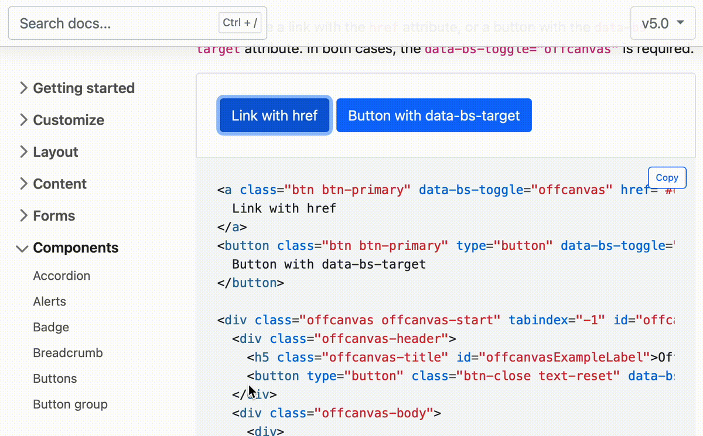Go to the Alerts component page
Image resolution: width=703 pixels, height=436 pixels.
click(49, 301)
